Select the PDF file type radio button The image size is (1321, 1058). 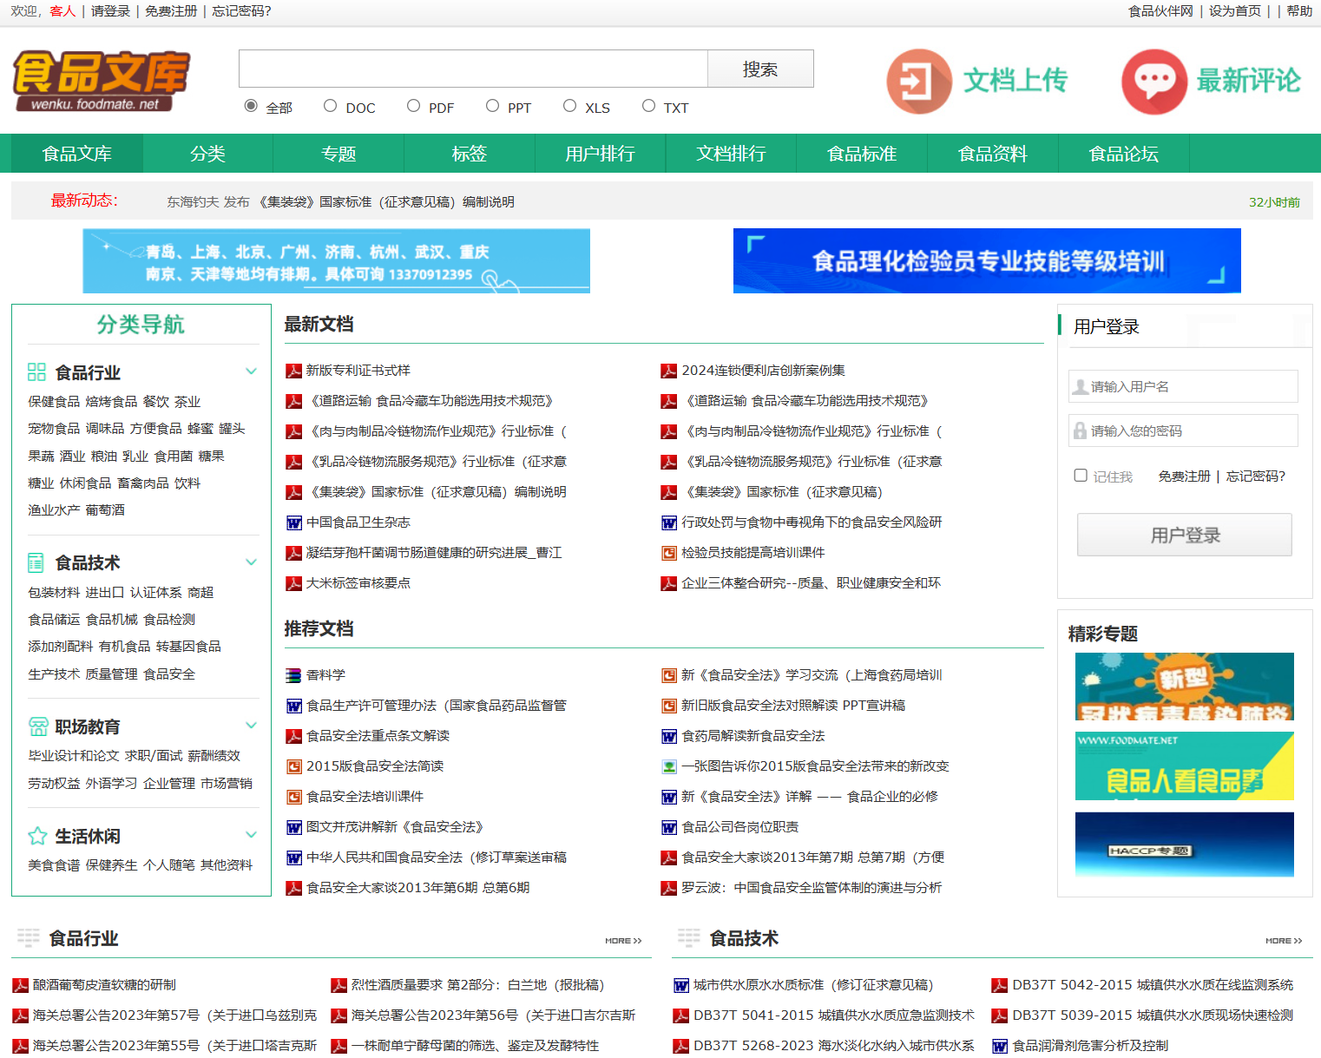point(413,106)
